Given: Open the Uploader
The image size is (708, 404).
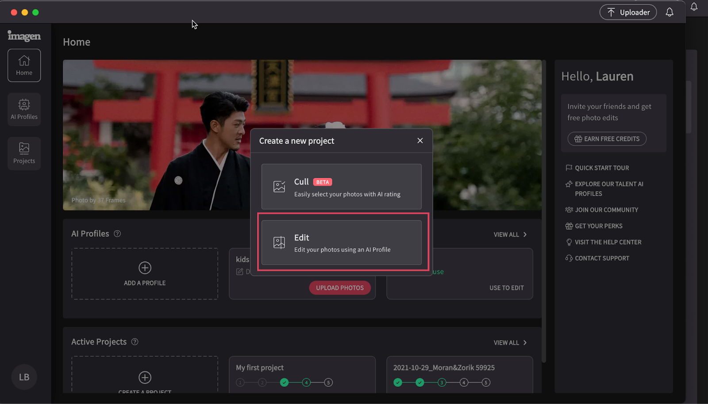Looking at the screenshot, I should (628, 12).
